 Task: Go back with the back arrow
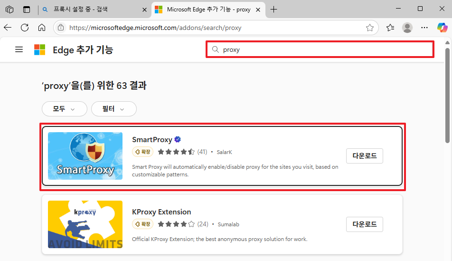click(x=8, y=28)
